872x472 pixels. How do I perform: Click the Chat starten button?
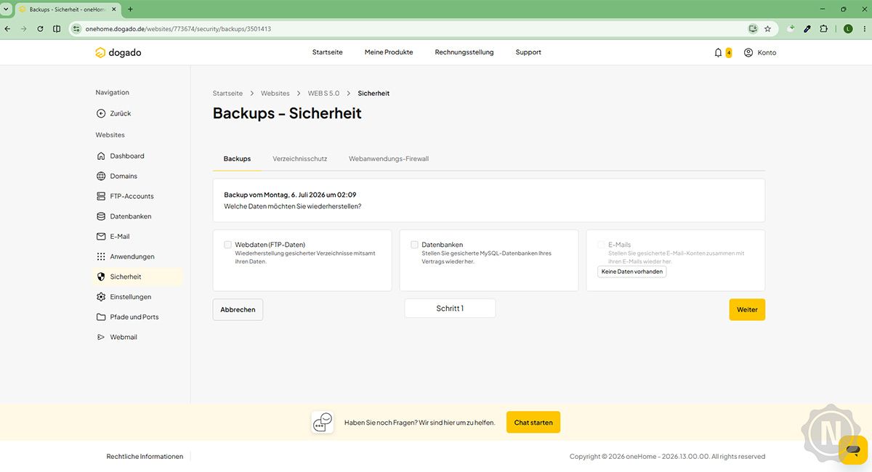coord(533,422)
